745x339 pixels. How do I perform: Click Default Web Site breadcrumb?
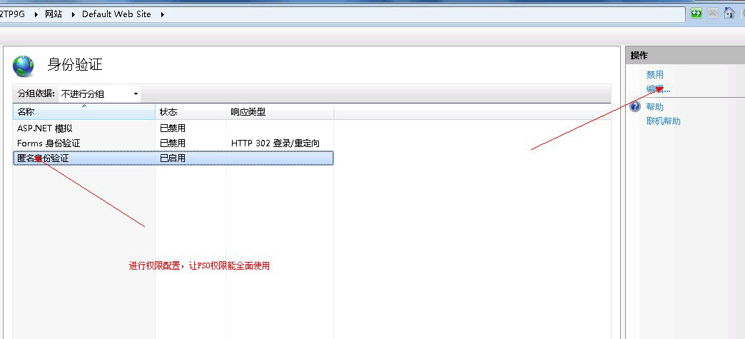(x=116, y=14)
